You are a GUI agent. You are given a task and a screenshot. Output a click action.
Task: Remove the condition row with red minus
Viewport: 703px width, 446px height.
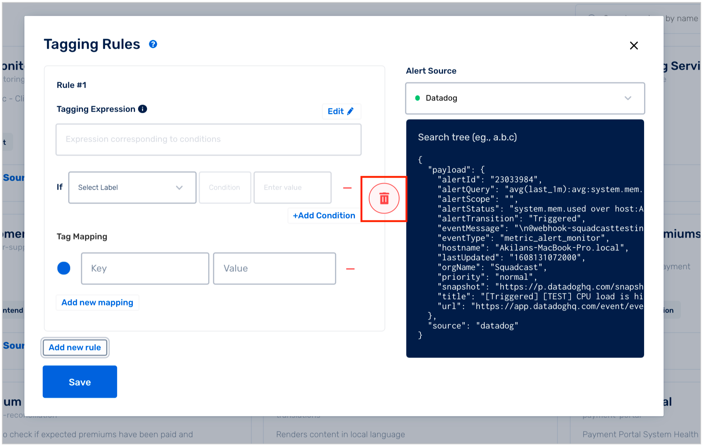(x=347, y=188)
